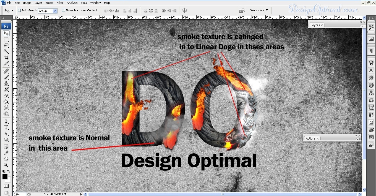376x196 pixels.
Task: Toggle Quick Mask mode button
Action: pos(6,186)
